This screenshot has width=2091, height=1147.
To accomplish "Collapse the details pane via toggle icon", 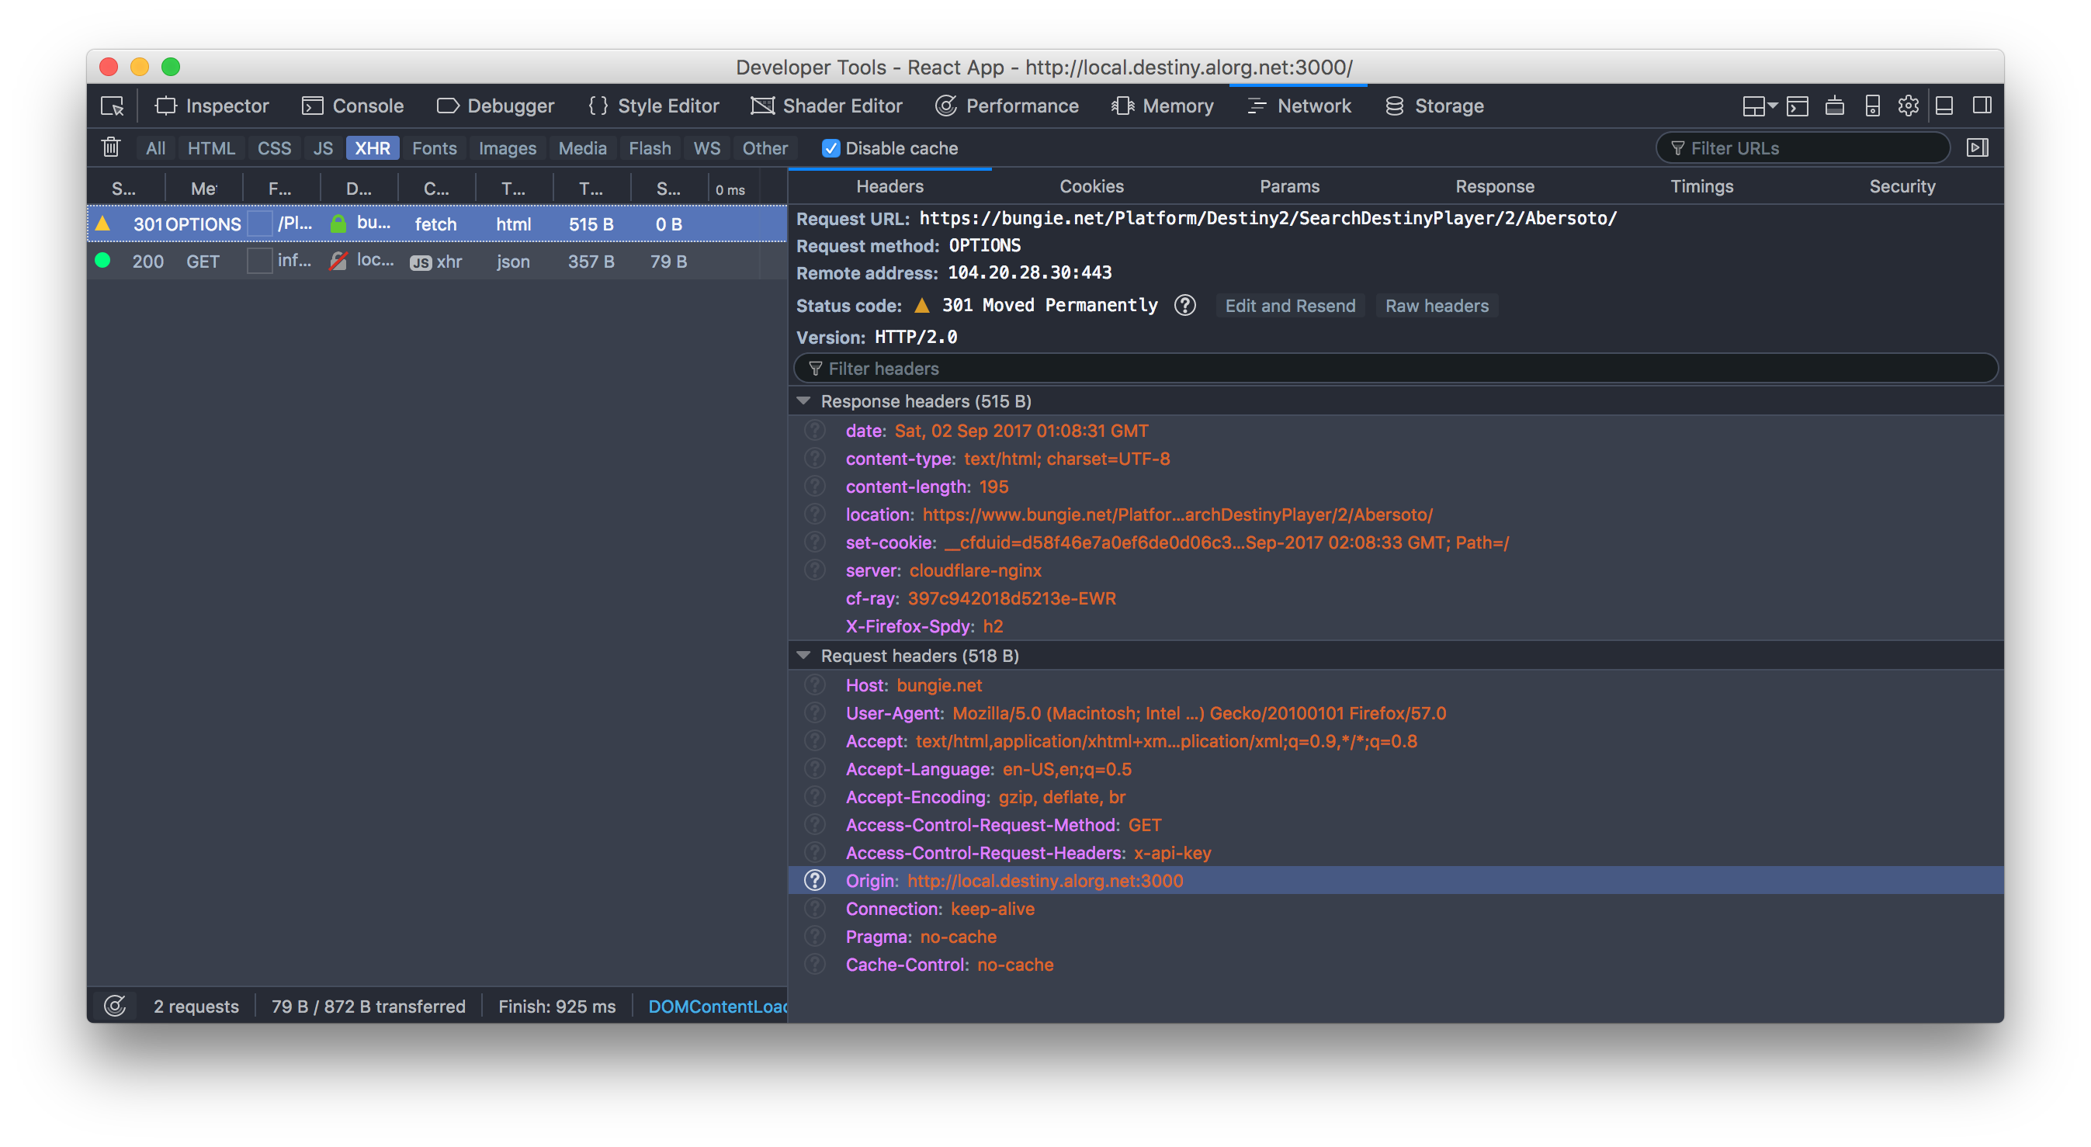I will coord(1978,147).
